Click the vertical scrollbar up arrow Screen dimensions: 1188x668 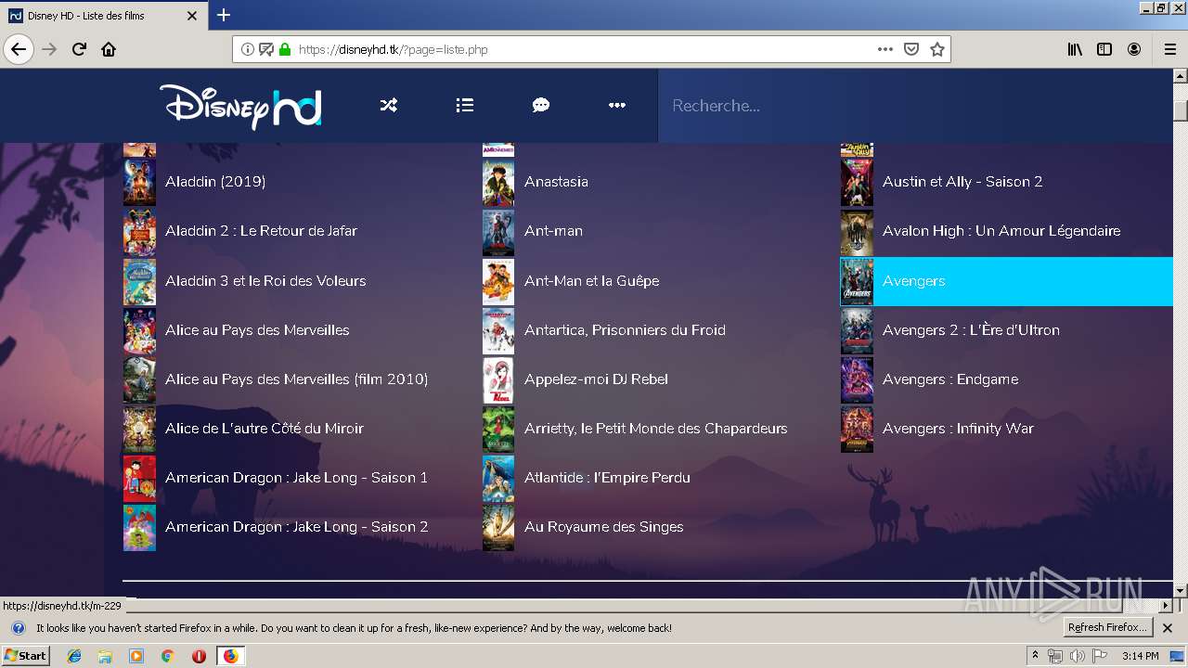click(x=1181, y=76)
